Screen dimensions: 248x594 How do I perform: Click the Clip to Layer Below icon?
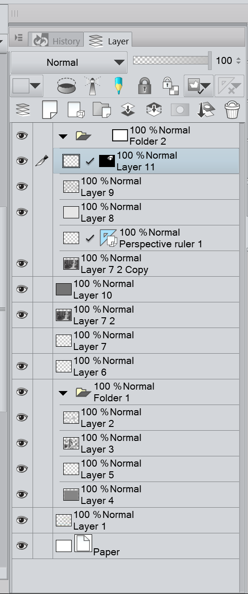[x=67, y=86]
